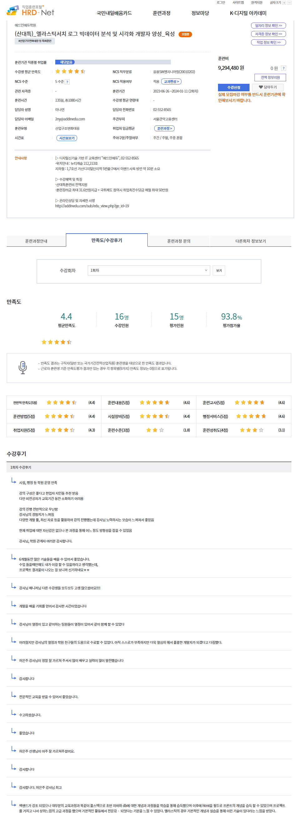Click the reply arrow beside '좋았습니다' review
Viewport: 297px width, 817px height.
pos(14,731)
